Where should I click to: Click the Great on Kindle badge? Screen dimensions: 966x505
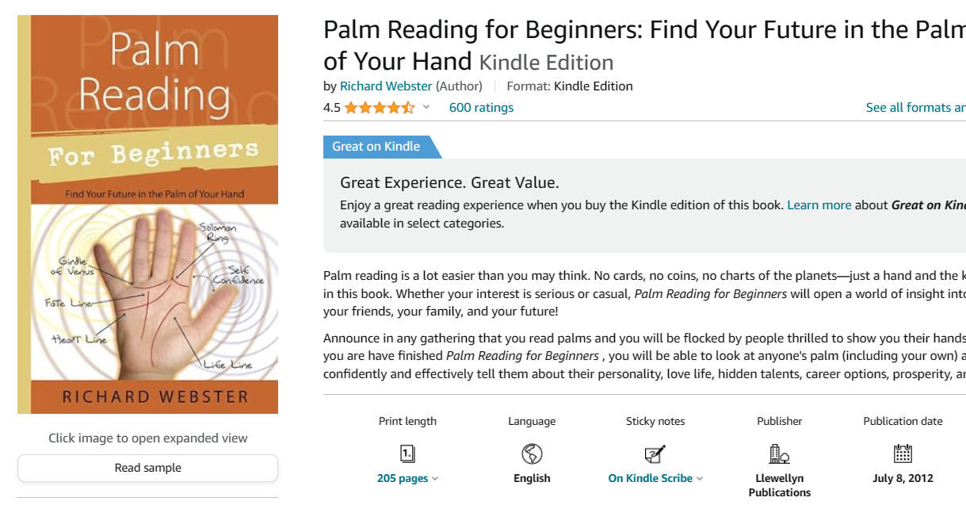[x=376, y=146]
